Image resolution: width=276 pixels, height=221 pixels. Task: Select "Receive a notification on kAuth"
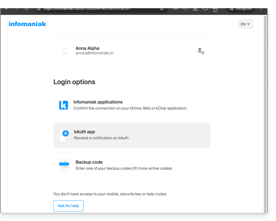point(101,138)
